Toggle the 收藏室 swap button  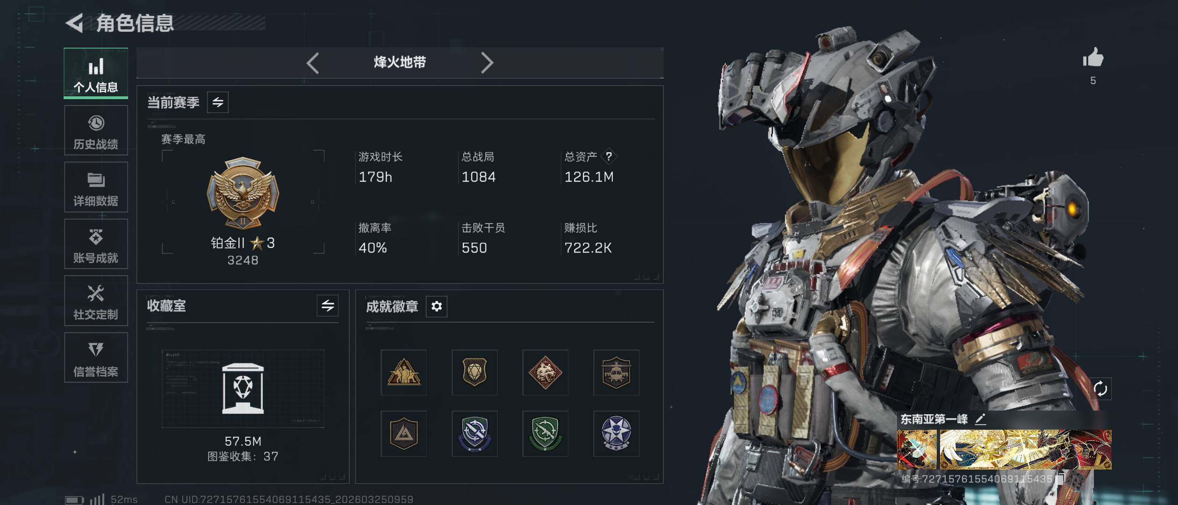pos(328,306)
